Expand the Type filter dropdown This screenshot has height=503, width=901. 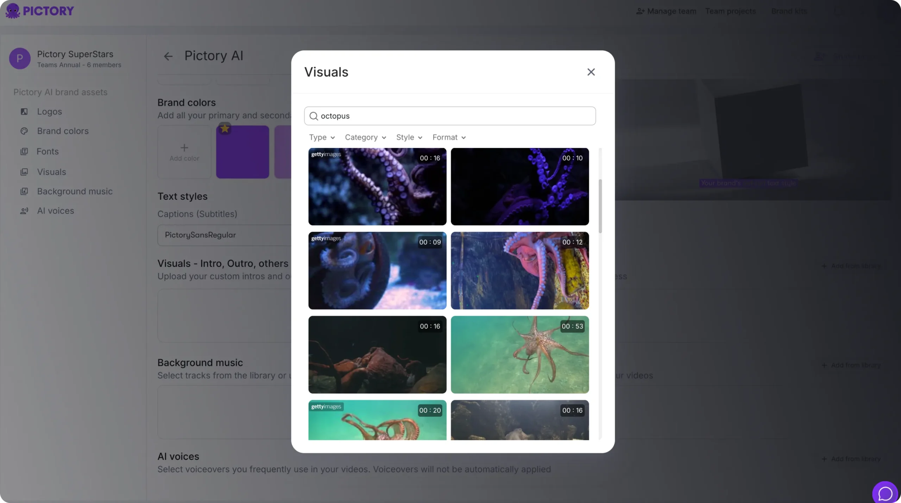tap(322, 138)
